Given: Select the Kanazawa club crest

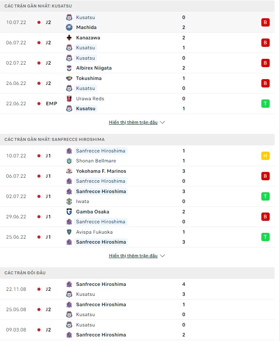Looking at the screenshot, I should pyautogui.click(x=69, y=38).
